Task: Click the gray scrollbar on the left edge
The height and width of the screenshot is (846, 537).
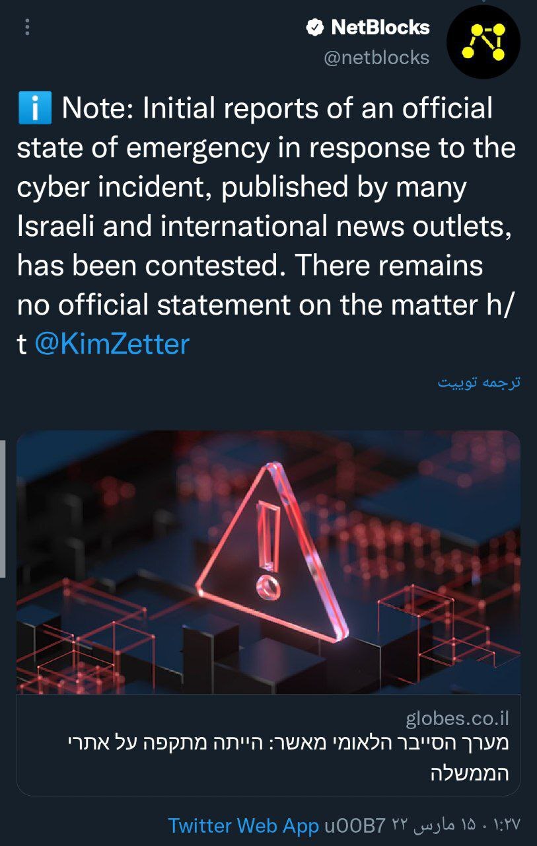Action: click(x=3, y=509)
